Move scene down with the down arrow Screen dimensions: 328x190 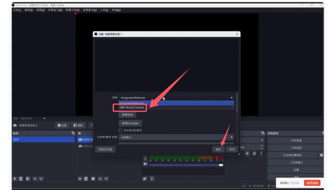coord(41,179)
